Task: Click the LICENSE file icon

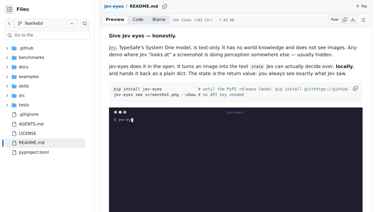Action: point(14,133)
